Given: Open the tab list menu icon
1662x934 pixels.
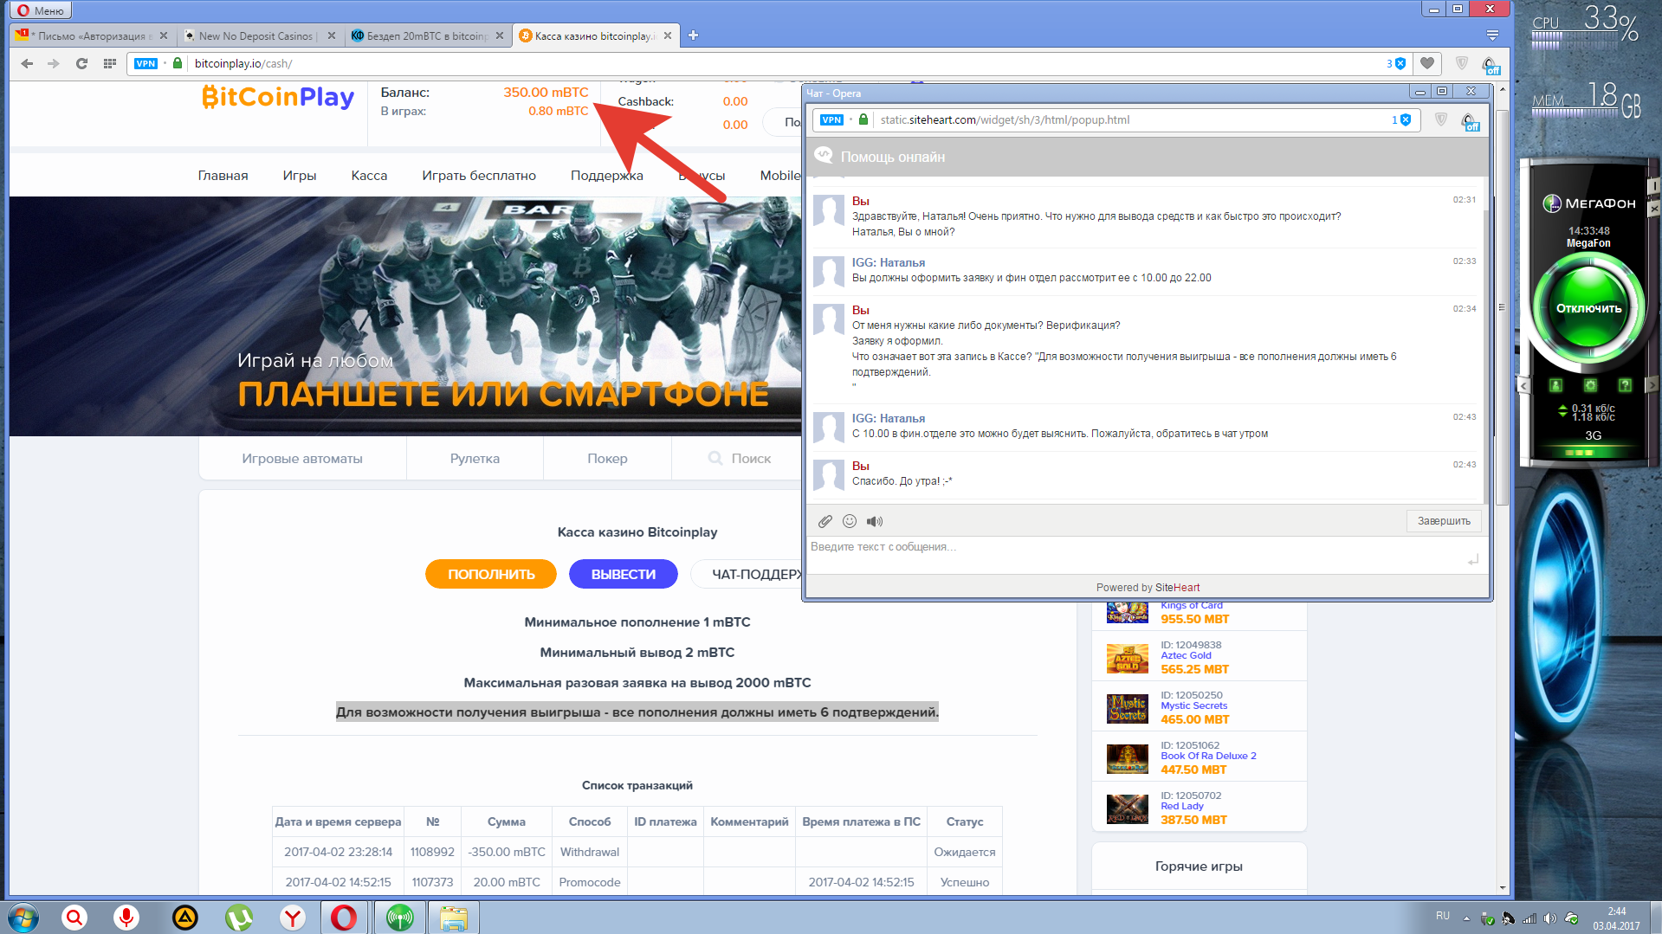Looking at the screenshot, I should [1492, 35].
